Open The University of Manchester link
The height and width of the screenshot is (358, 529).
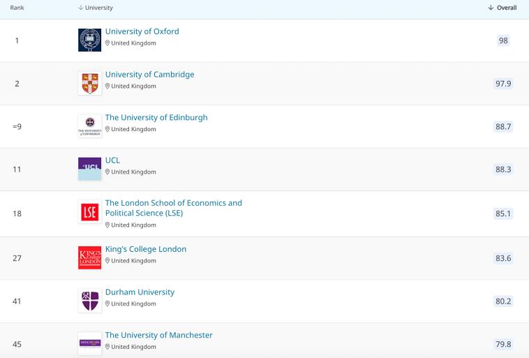[158, 336]
